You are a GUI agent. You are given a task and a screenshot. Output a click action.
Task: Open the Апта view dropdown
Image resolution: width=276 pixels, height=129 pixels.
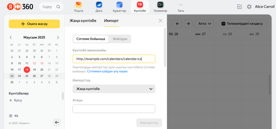pos(204,24)
